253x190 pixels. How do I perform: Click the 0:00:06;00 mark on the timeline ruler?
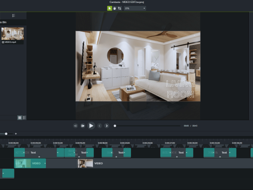click(13, 143)
